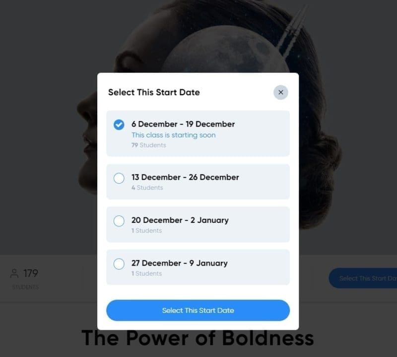The height and width of the screenshot is (357, 397).
Task: Click 'This class is starting soon' text
Action: coord(173,135)
